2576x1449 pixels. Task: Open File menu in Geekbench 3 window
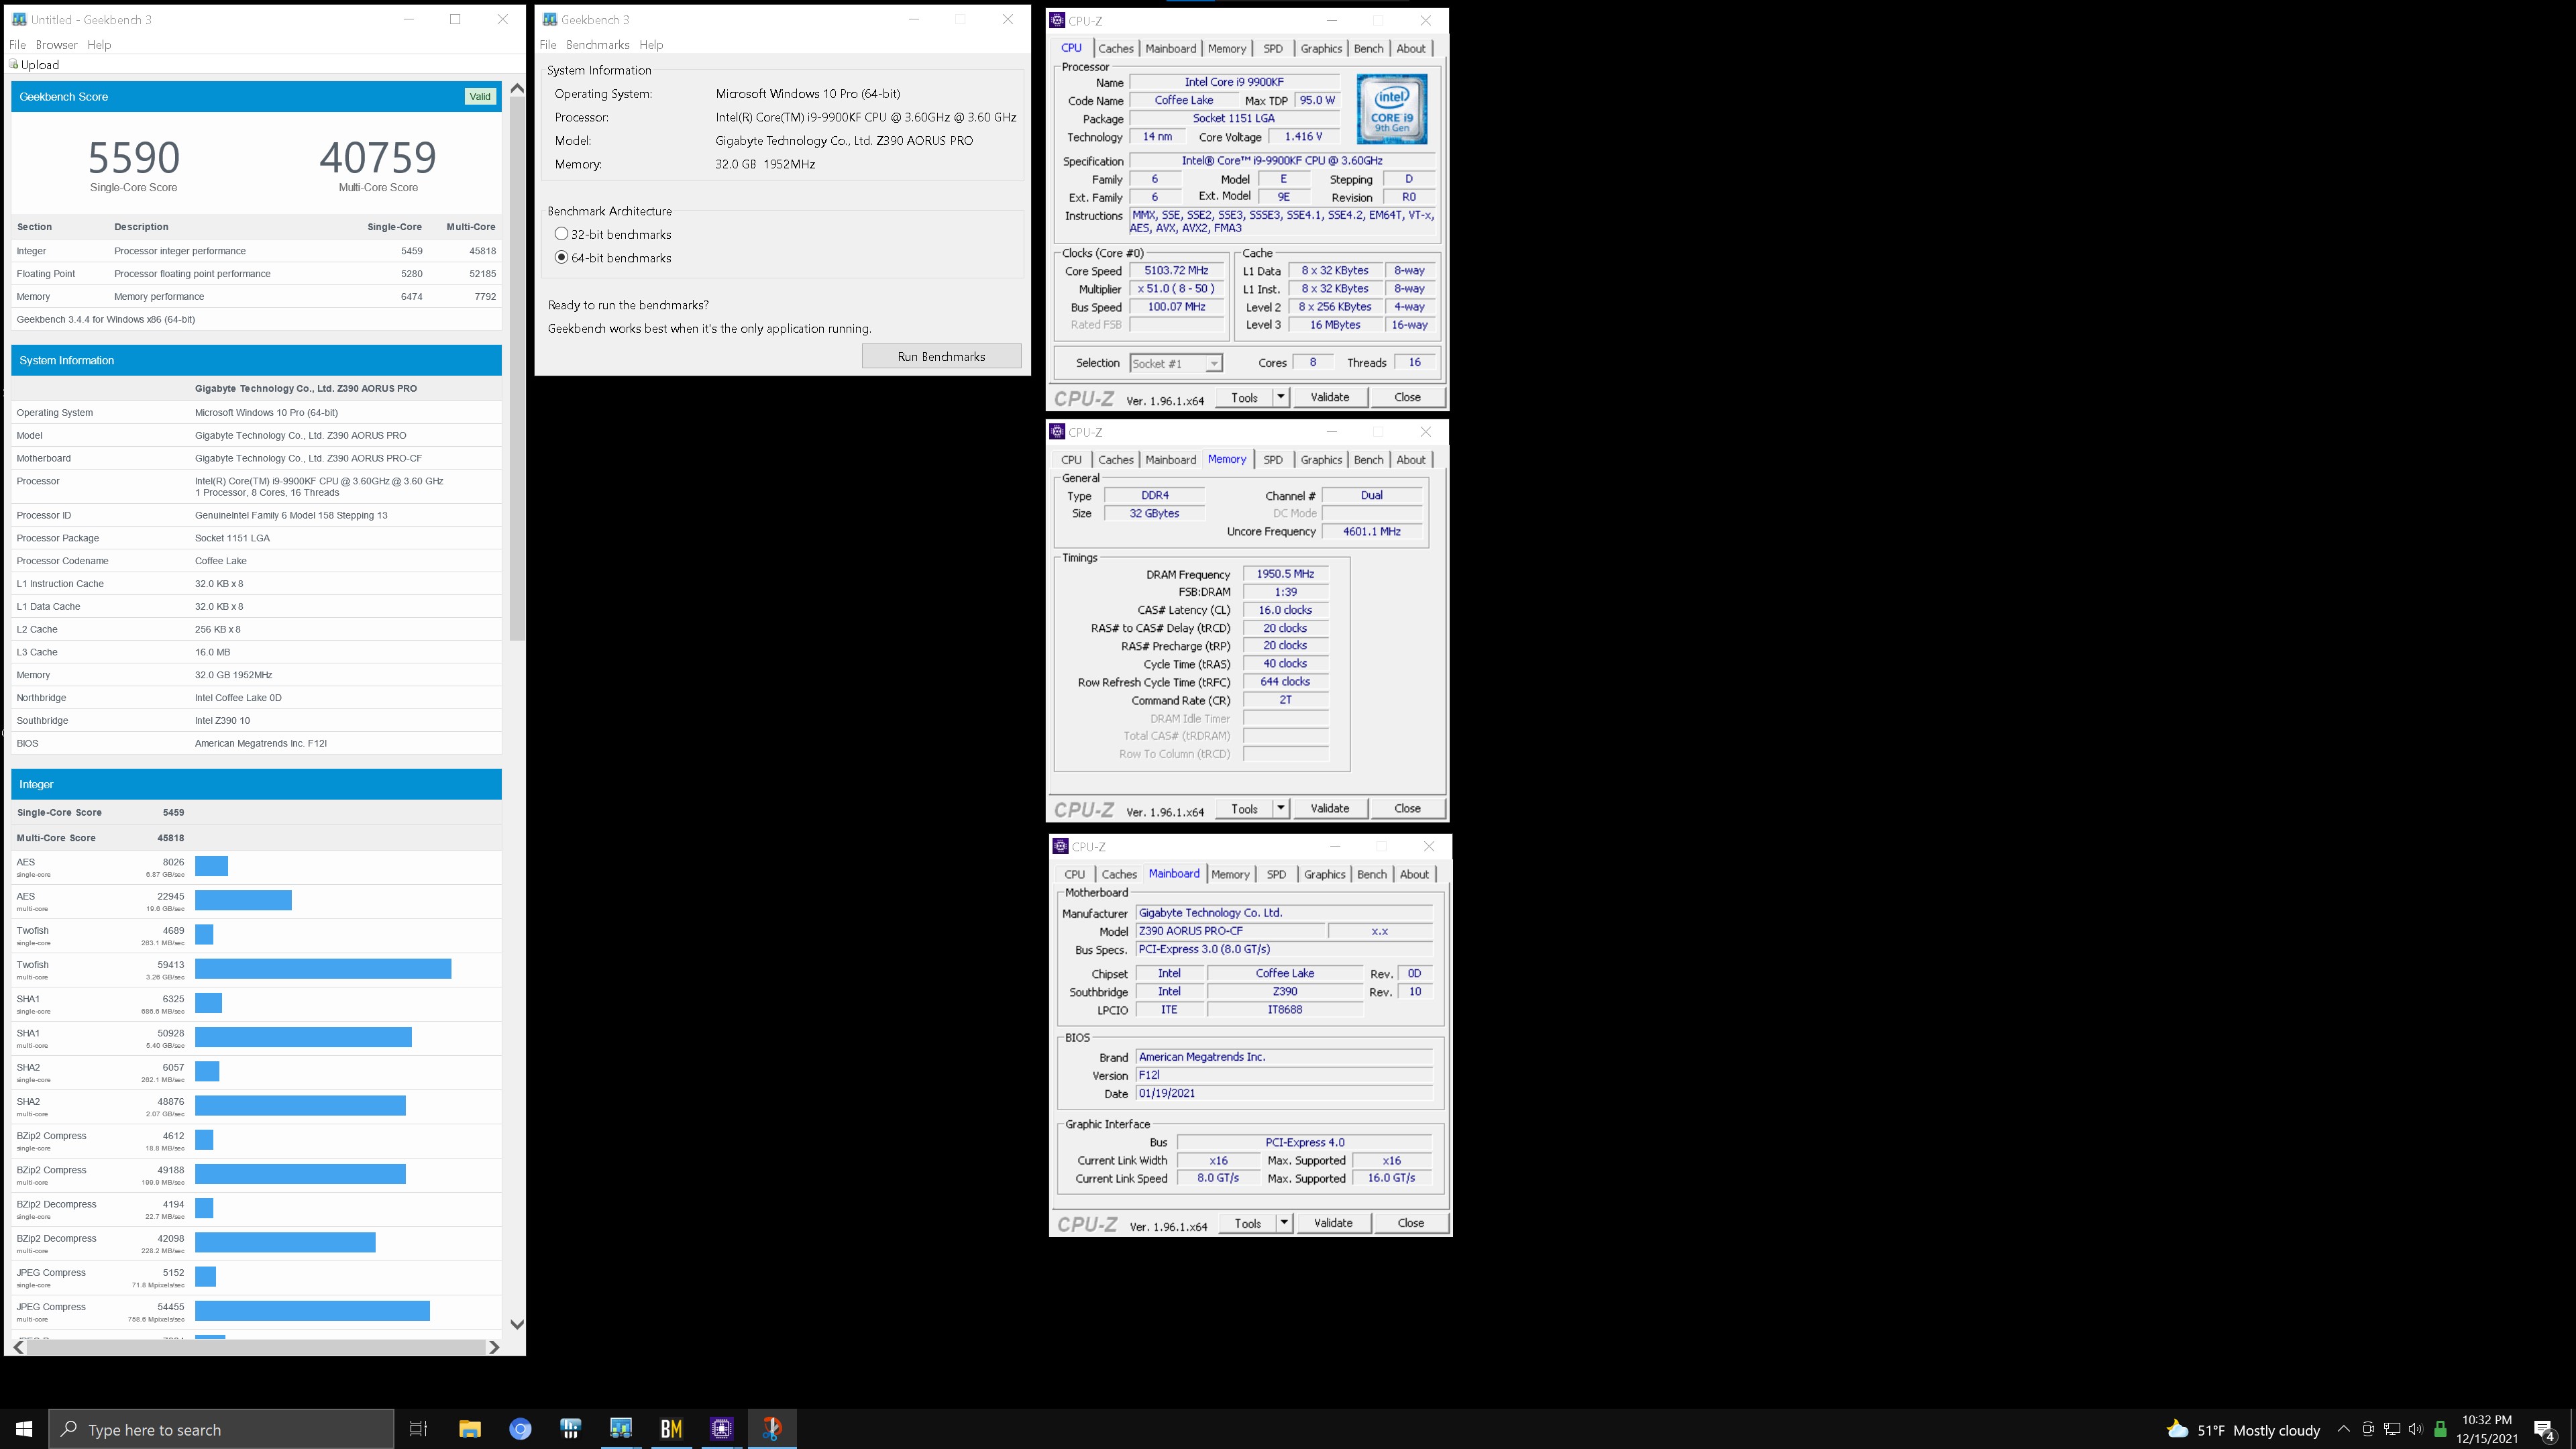point(548,45)
